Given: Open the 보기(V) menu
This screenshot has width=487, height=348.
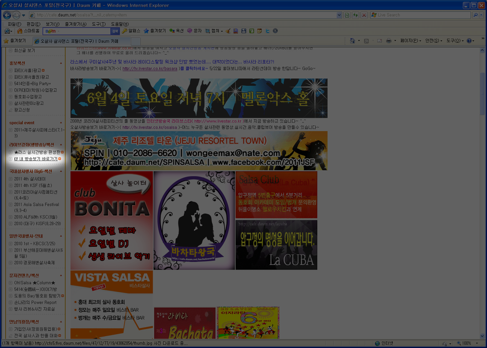Looking at the screenshot, I should [52, 24].
